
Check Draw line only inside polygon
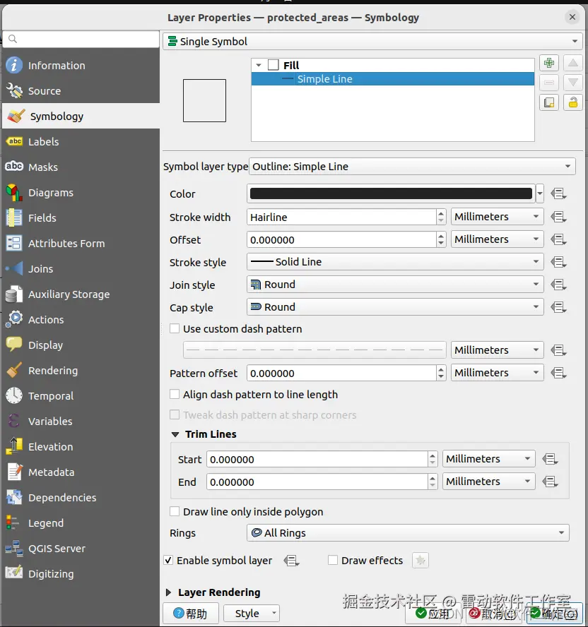(175, 511)
